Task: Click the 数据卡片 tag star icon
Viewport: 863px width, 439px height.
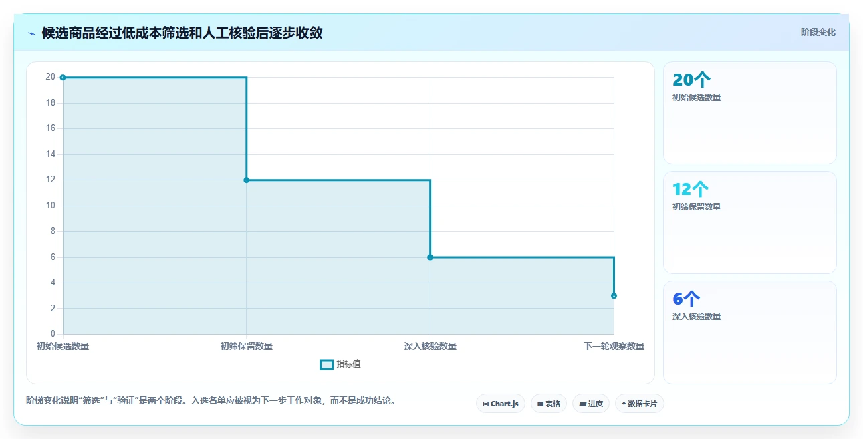Action: click(624, 403)
